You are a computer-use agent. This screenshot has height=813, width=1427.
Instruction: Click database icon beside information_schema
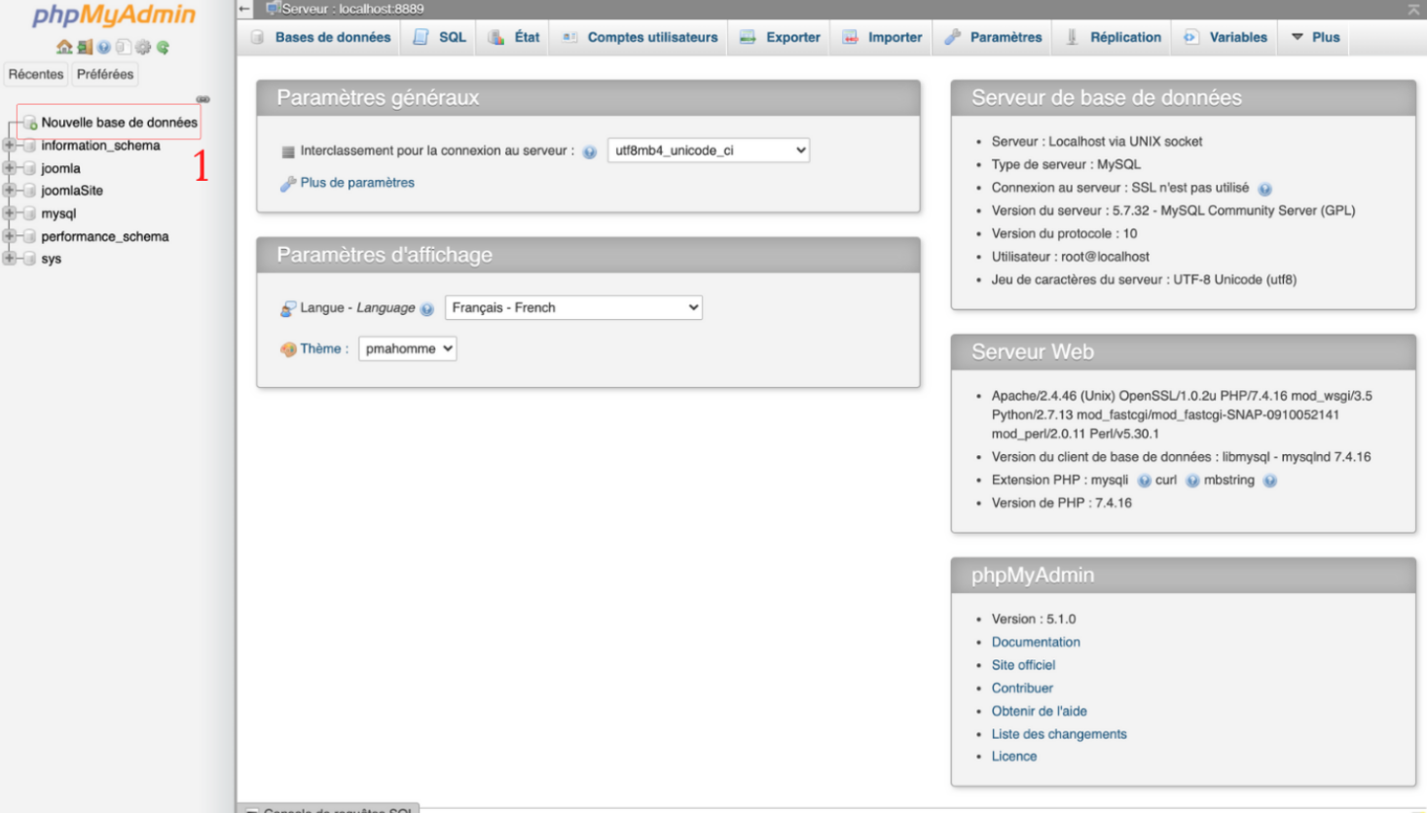tap(29, 146)
